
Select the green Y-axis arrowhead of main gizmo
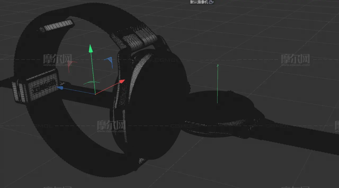click(x=91, y=48)
